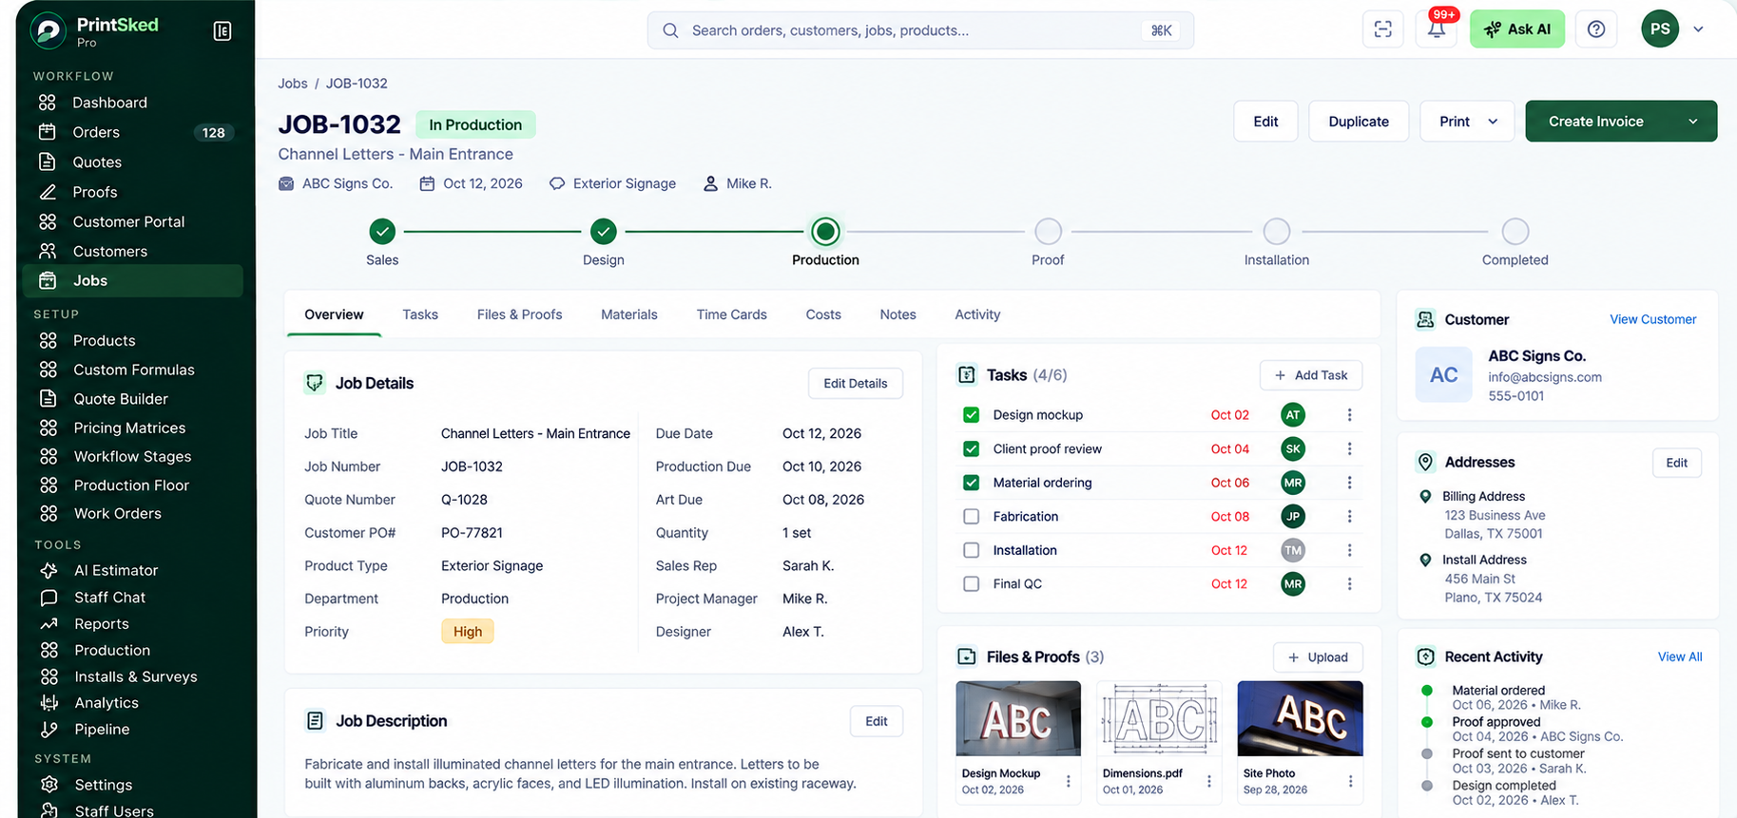
Task: Open the user account menu chevron
Action: coord(1698,29)
